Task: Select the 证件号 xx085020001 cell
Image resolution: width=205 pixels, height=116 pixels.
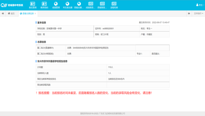Action: click(x=117, y=28)
